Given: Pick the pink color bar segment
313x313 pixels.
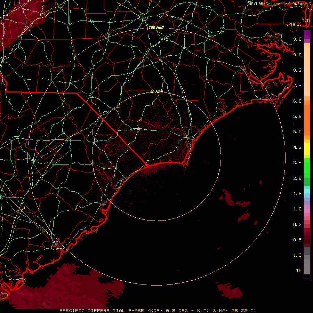Looking at the screenshot, I should [x=307, y=211].
